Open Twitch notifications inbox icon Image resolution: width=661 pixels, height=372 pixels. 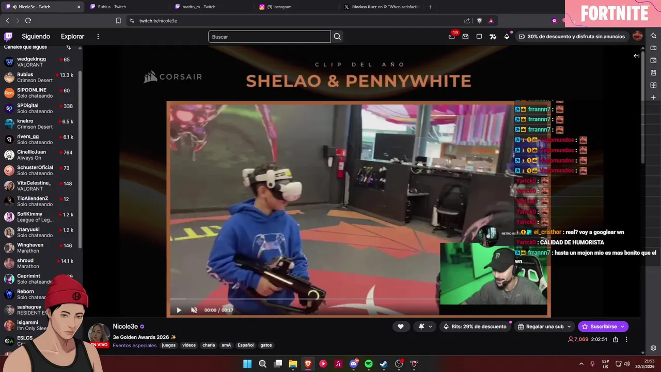click(x=465, y=37)
